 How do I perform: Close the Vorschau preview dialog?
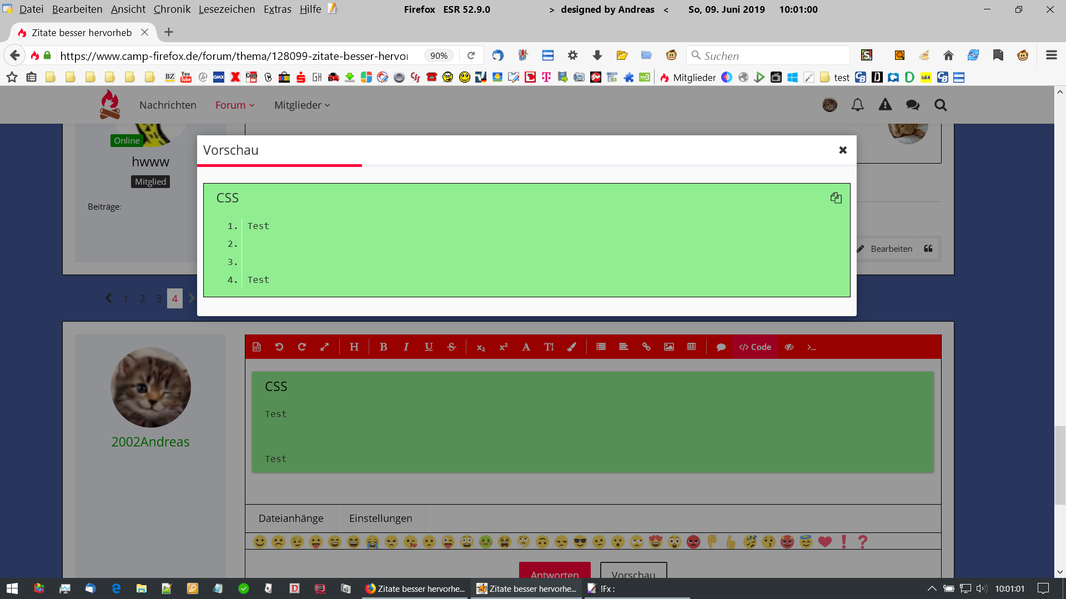click(843, 150)
